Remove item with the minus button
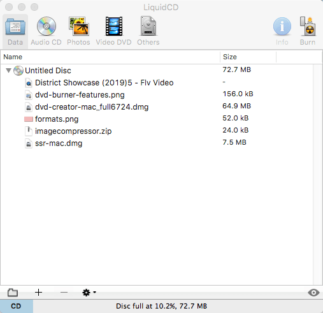 64,293
